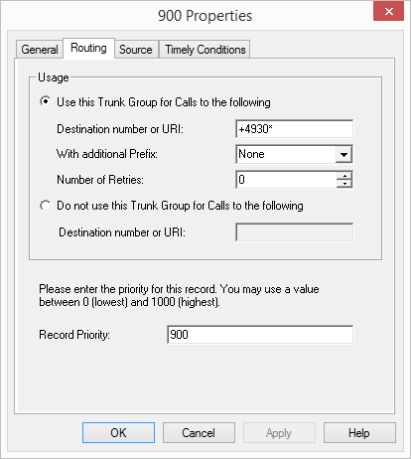Decrease Number of Retries with down arrow
411x459 pixels.
tap(344, 184)
